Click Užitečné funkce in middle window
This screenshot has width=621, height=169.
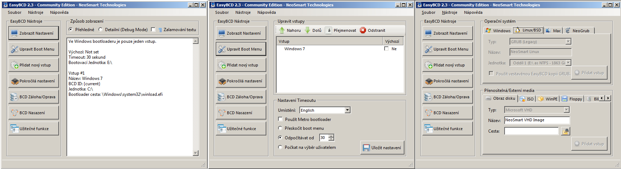point(241,129)
